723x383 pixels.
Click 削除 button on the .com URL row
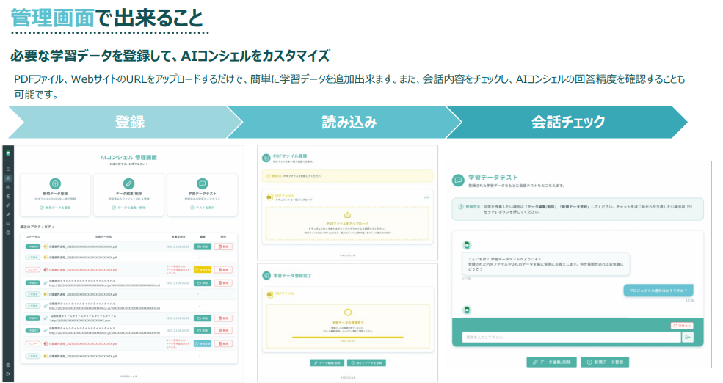223,318
